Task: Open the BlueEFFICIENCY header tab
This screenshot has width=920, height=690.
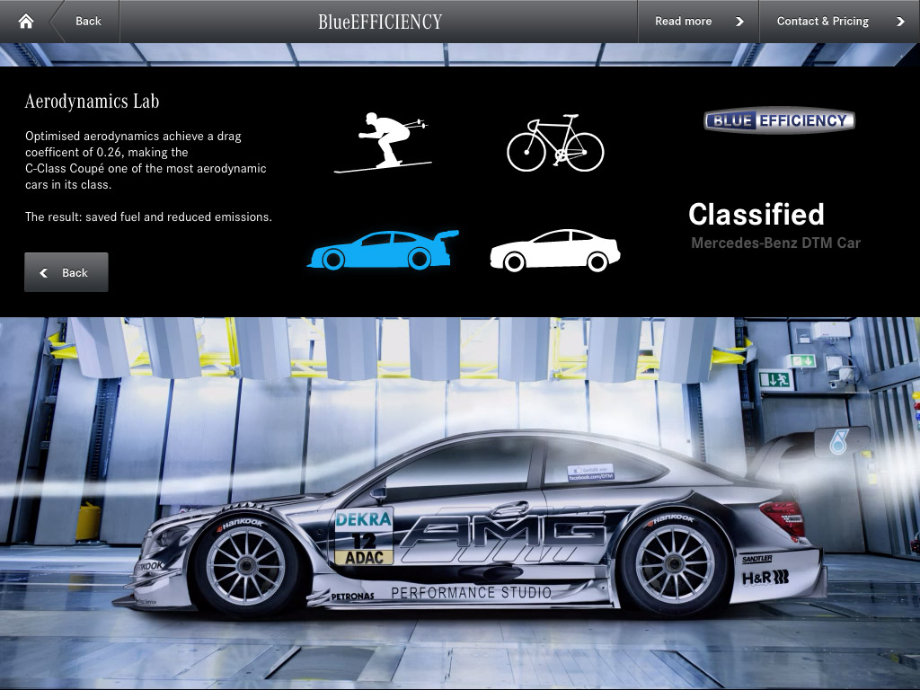Action: 379,21
